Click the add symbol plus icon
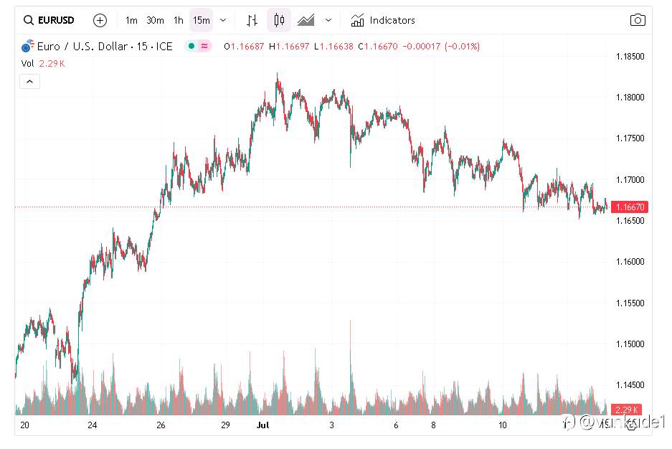The image size is (672, 449). click(100, 20)
